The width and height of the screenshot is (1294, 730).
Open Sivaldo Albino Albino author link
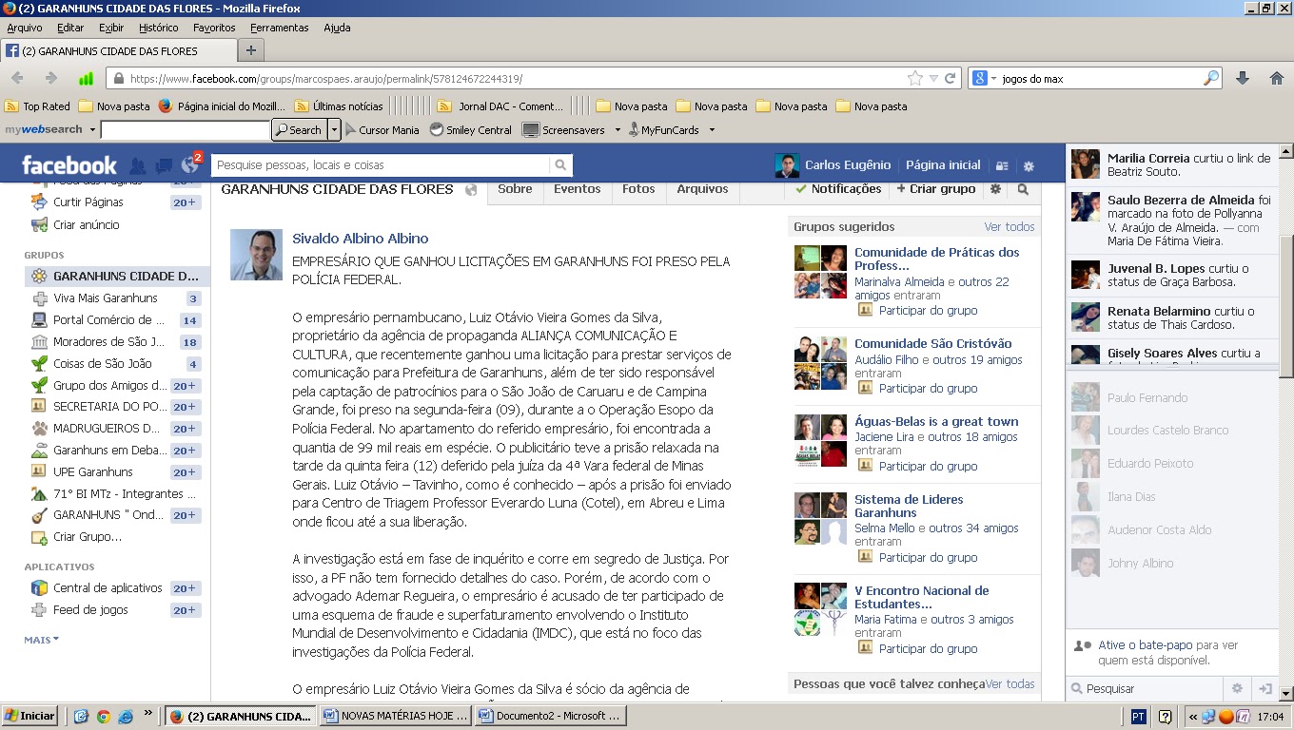coord(361,239)
